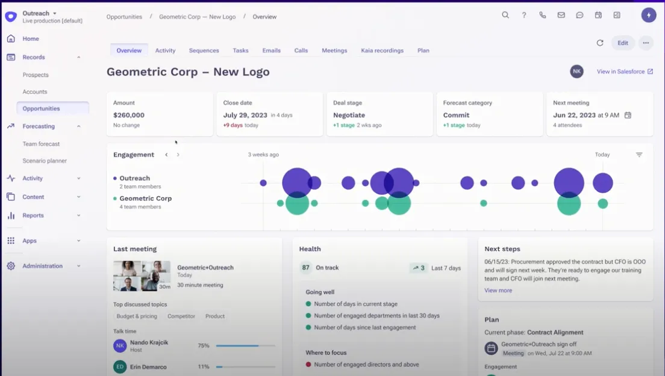
Task: Open the more options ellipsis button
Action: click(x=646, y=43)
